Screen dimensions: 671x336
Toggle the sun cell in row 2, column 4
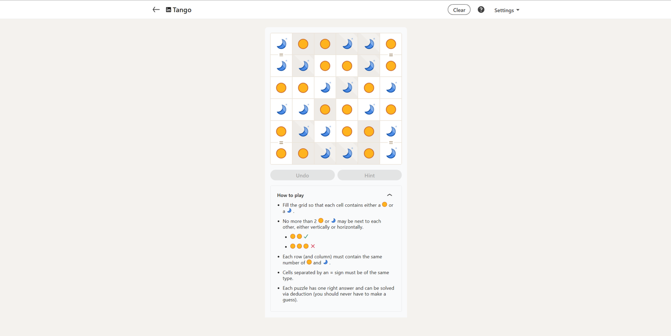[347, 66]
